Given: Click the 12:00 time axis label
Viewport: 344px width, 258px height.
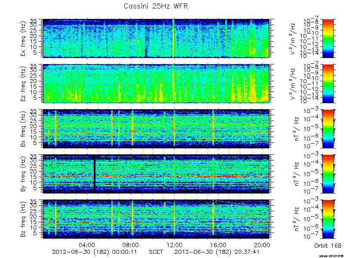Looking at the screenshot, I should [x=175, y=245].
